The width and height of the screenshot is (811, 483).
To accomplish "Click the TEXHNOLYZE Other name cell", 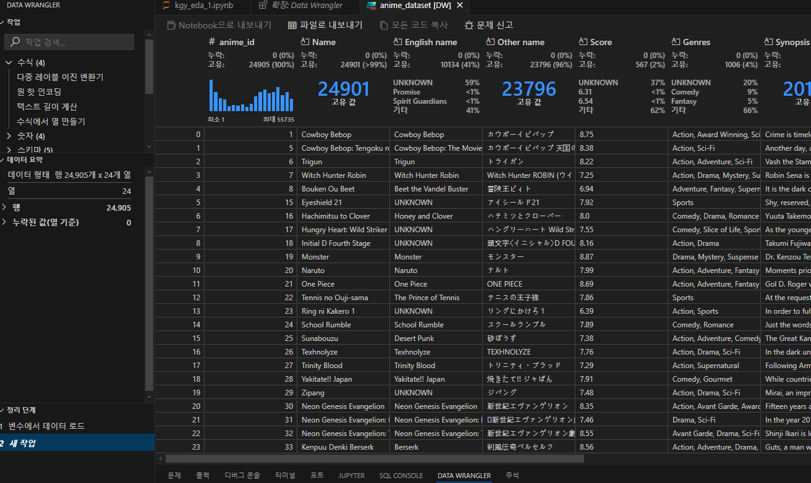I will coord(529,352).
